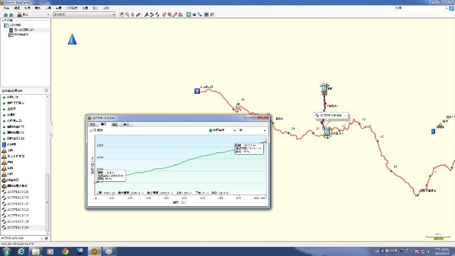Open the search box dropdown arrow
Screen dimensions: 455x256
point(447,8)
